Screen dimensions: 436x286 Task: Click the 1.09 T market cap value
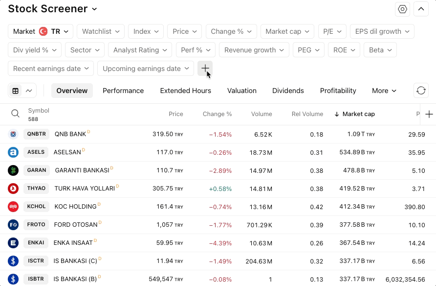coord(361,134)
